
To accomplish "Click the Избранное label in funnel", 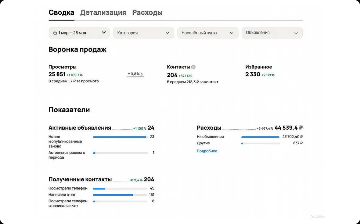I will (258, 67).
